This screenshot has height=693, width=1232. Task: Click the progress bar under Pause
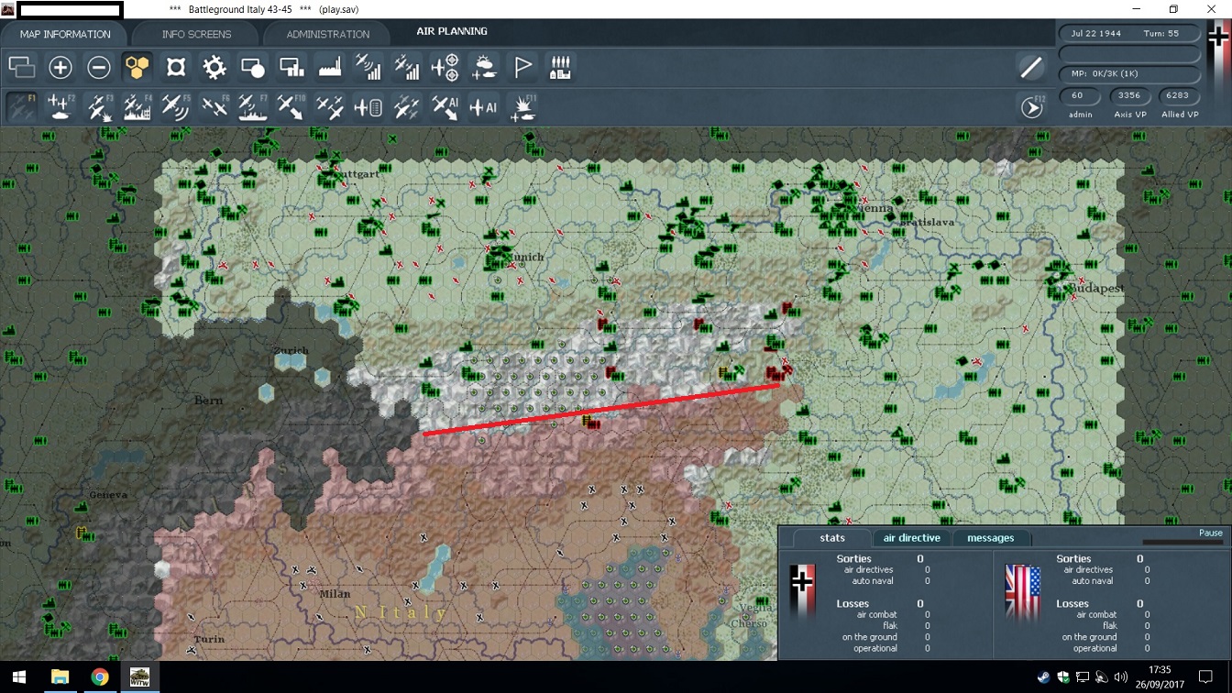coord(1183,543)
